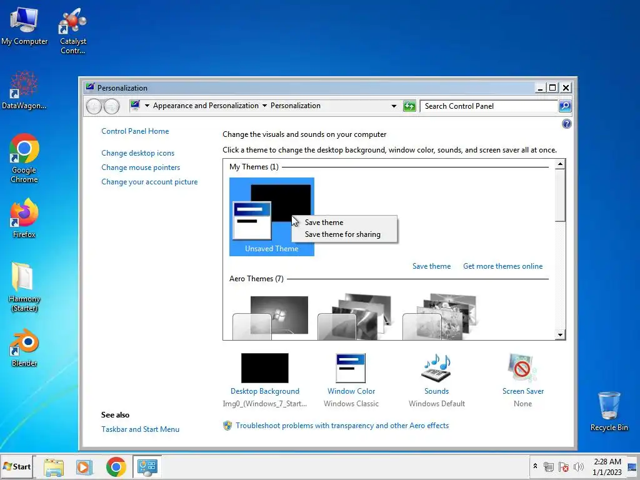Open the Sounds icon
The image size is (640, 480).
[436, 367]
